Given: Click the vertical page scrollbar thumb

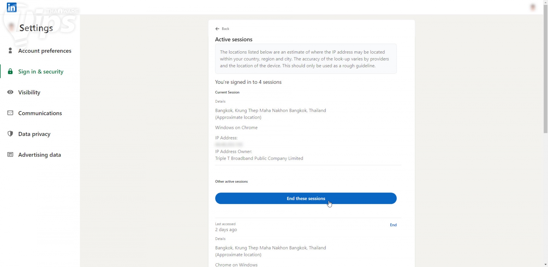Looking at the screenshot, I should [545, 68].
